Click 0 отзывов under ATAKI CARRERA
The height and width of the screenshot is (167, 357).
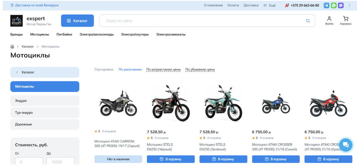click(109, 131)
